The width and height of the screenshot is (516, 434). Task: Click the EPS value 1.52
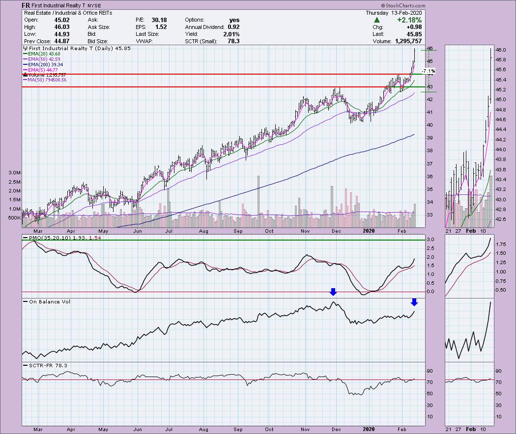click(x=161, y=27)
